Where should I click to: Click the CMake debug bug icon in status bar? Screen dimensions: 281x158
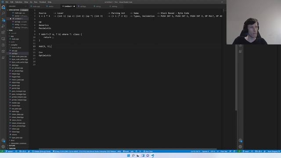[x=137, y=151]
